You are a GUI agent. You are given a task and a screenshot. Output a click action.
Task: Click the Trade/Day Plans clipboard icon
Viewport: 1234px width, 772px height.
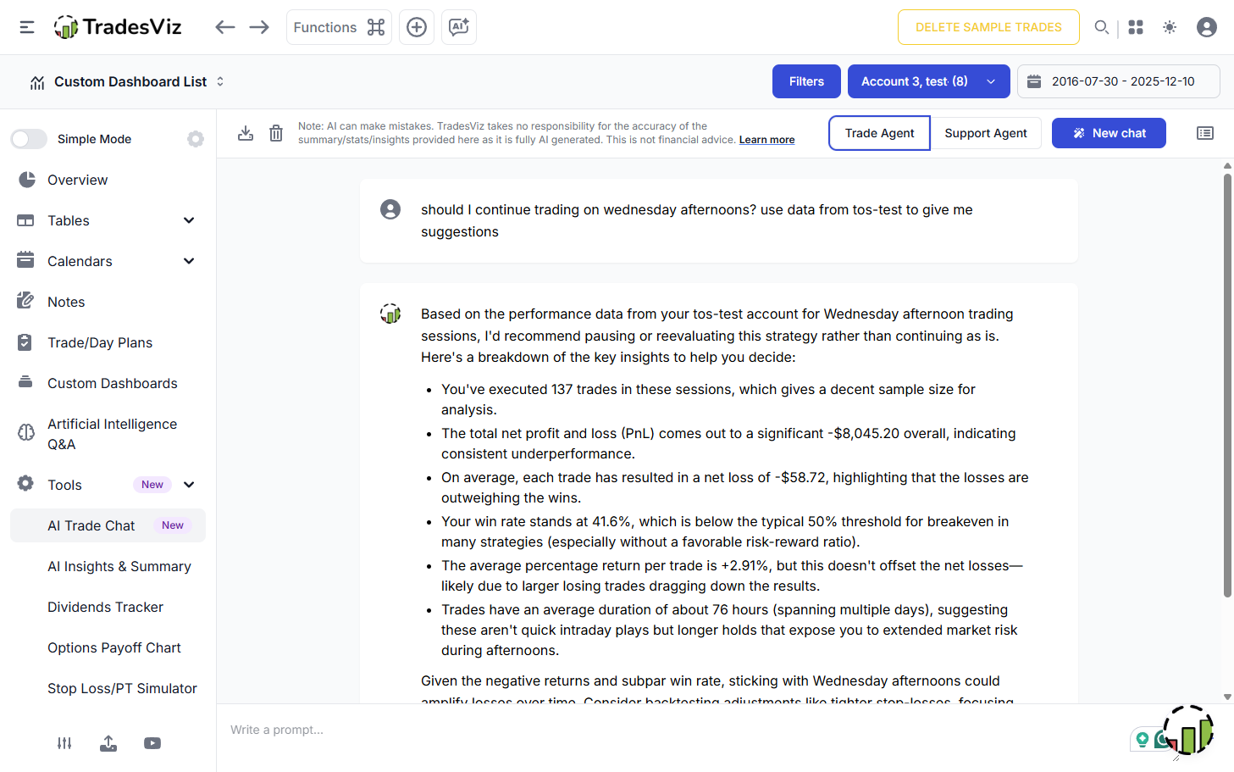[25, 342]
